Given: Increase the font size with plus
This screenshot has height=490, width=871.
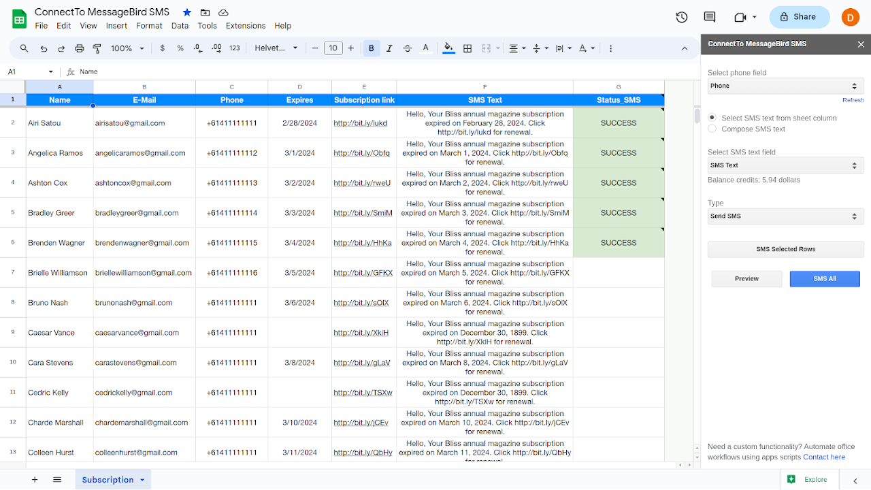Looking at the screenshot, I should 351,48.
